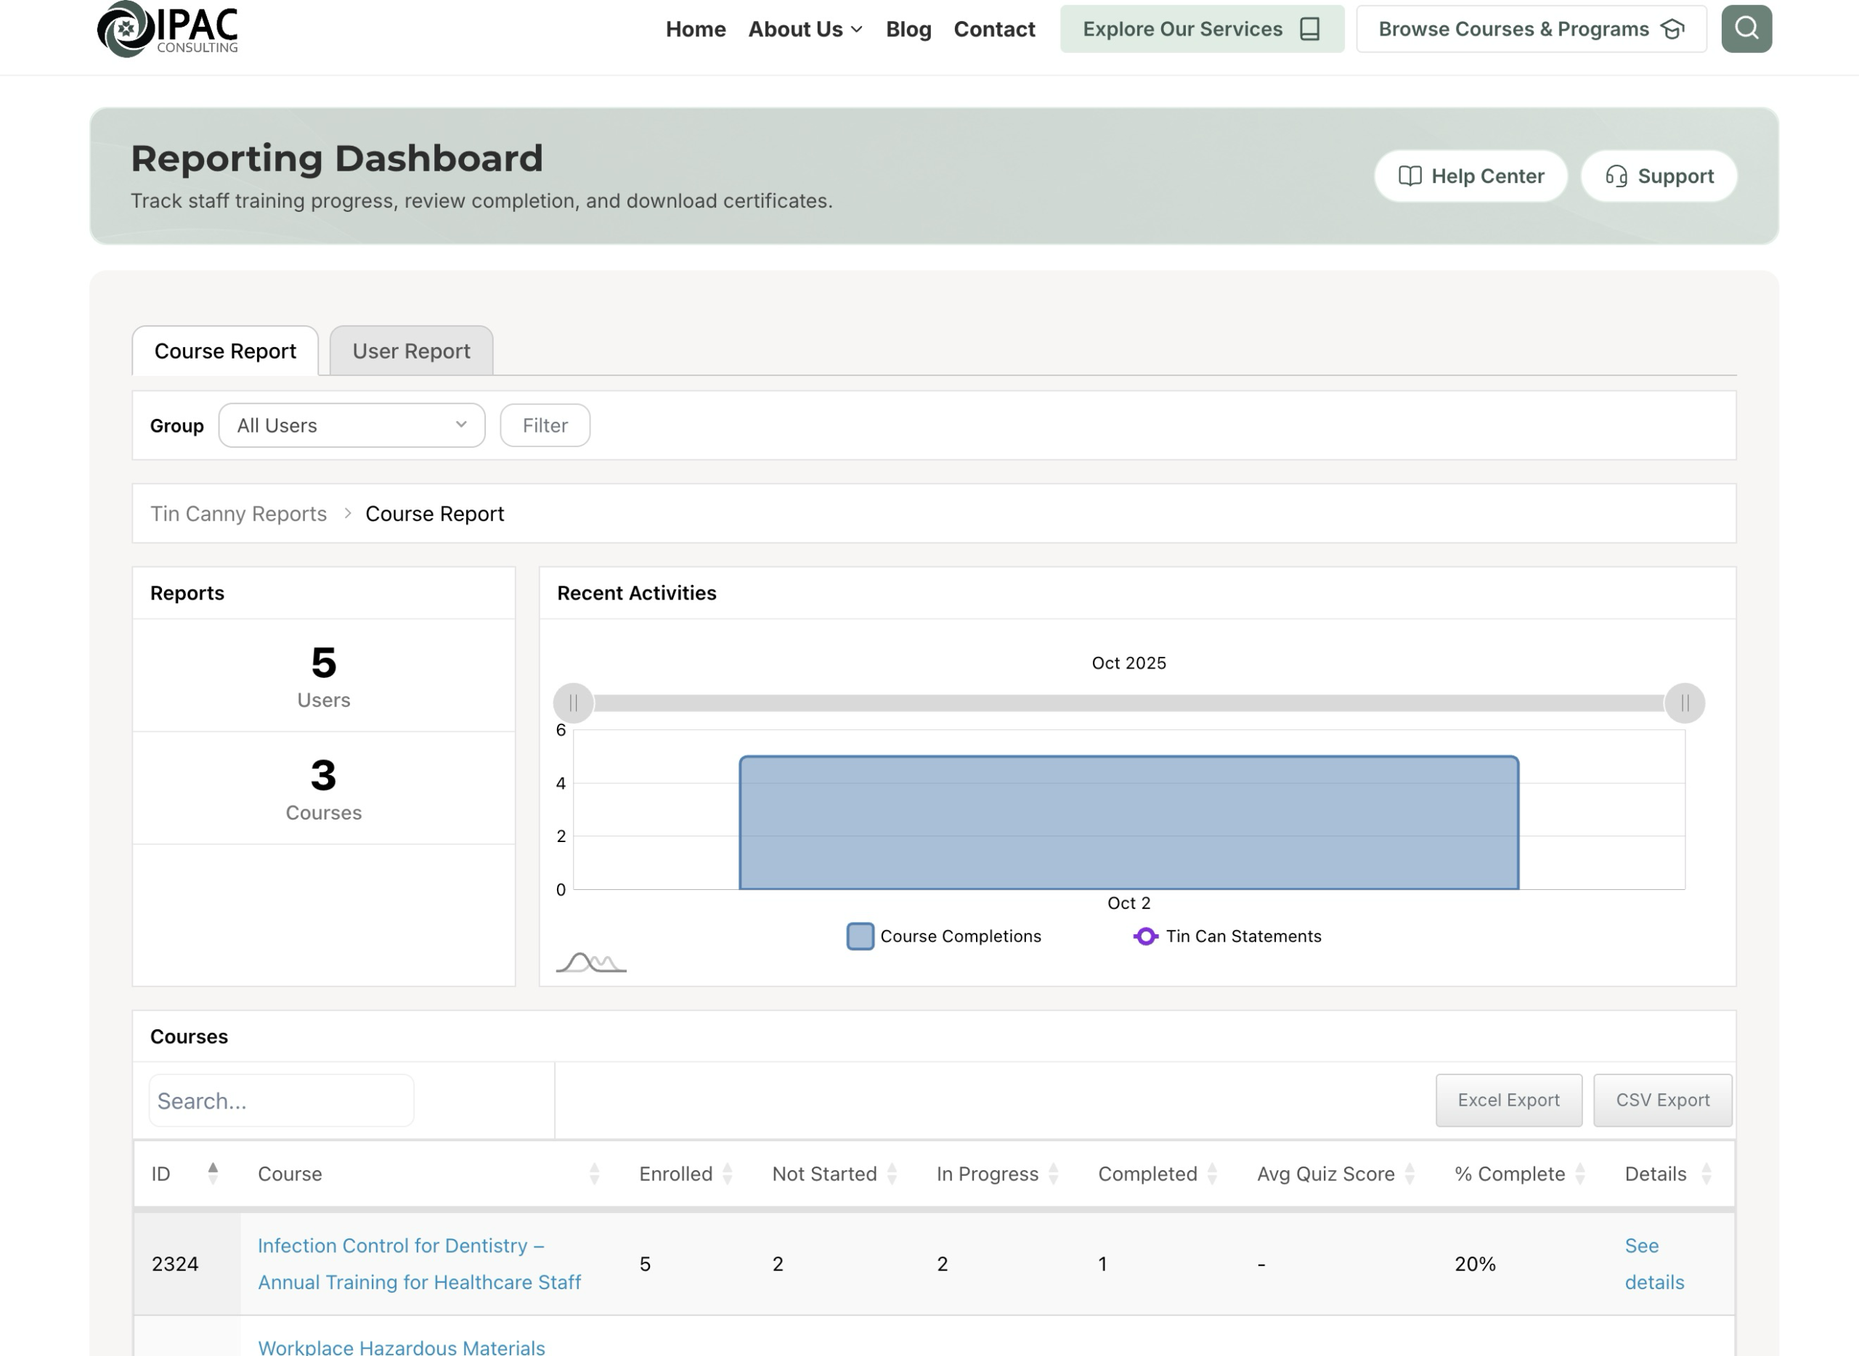Open Infection Control for Dentistry course link

420,1264
